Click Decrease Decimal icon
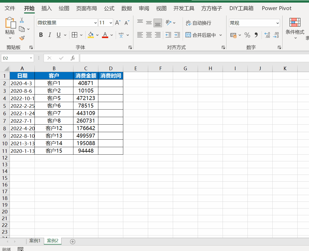The height and width of the screenshot is (251, 309). tap(276, 35)
